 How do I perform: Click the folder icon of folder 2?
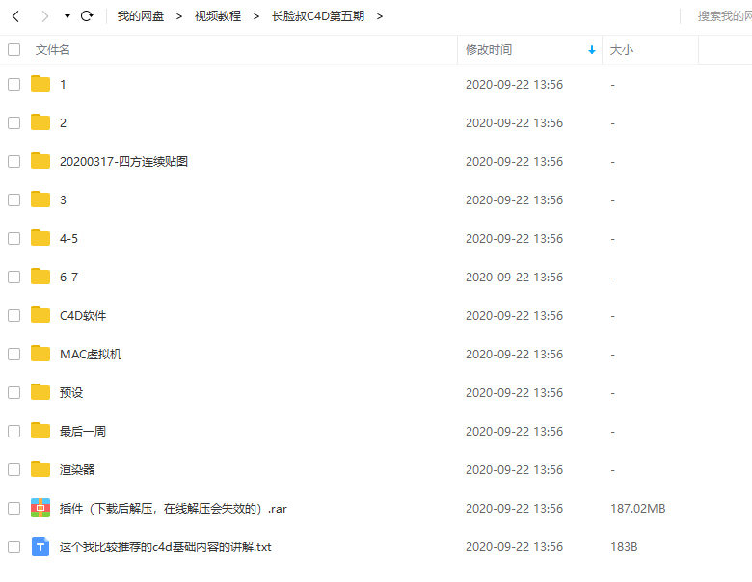40,121
